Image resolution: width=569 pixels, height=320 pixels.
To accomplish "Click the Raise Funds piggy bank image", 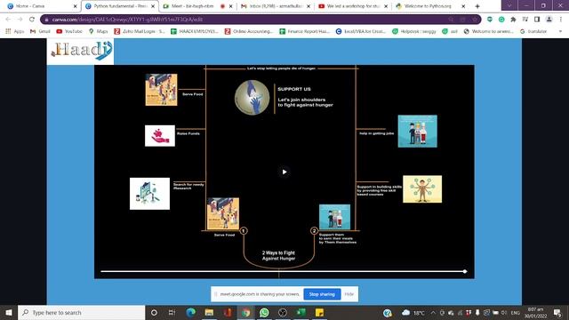I will tap(160, 136).
